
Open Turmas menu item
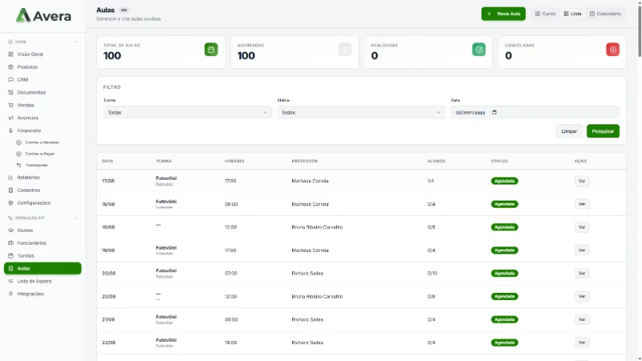[x=43, y=255]
